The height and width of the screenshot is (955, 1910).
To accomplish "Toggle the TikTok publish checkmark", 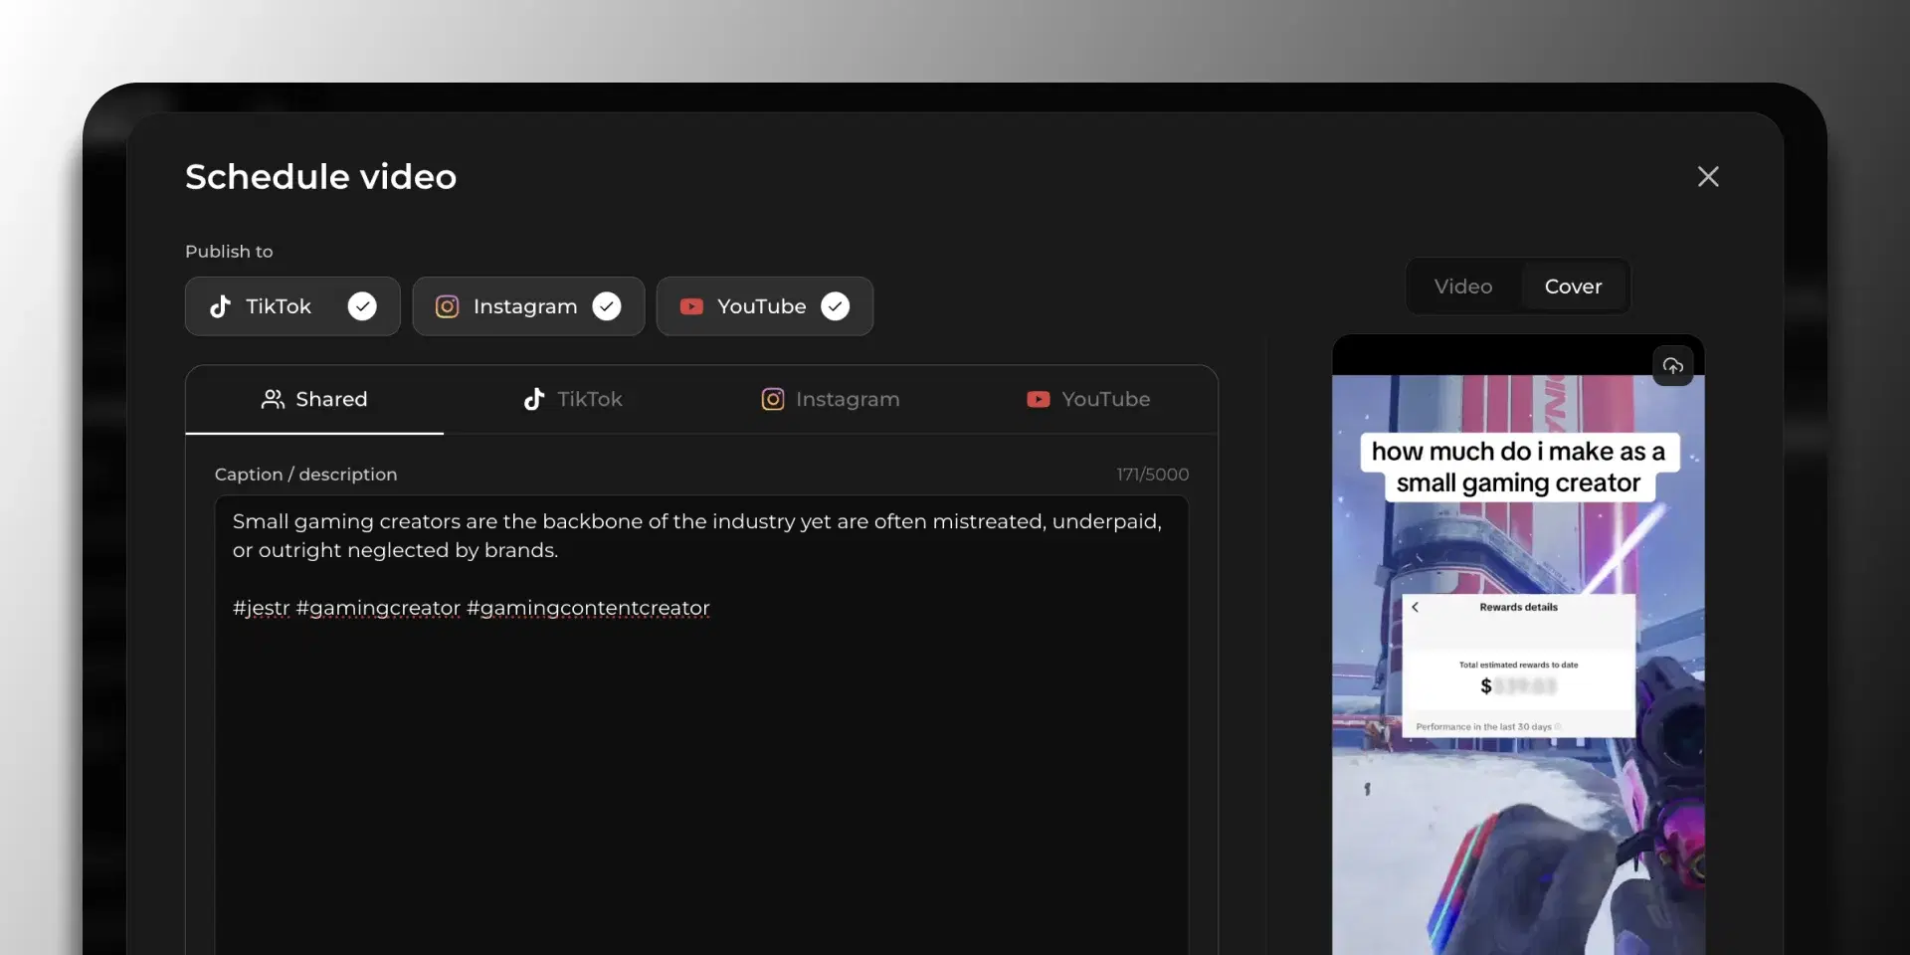I will tap(362, 306).
